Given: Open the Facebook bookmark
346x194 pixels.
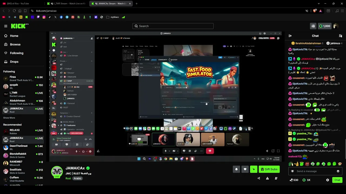Looking at the screenshot, I should (x=61, y=17).
